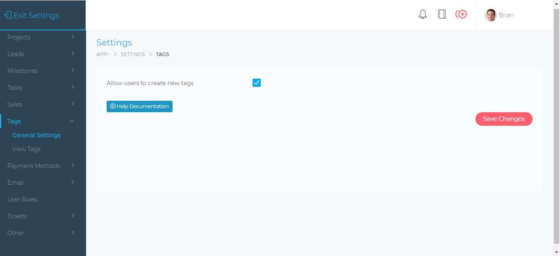Open the Help Documentation page
The height and width of the screenshot is (256, 560).
tap(139, 106)
